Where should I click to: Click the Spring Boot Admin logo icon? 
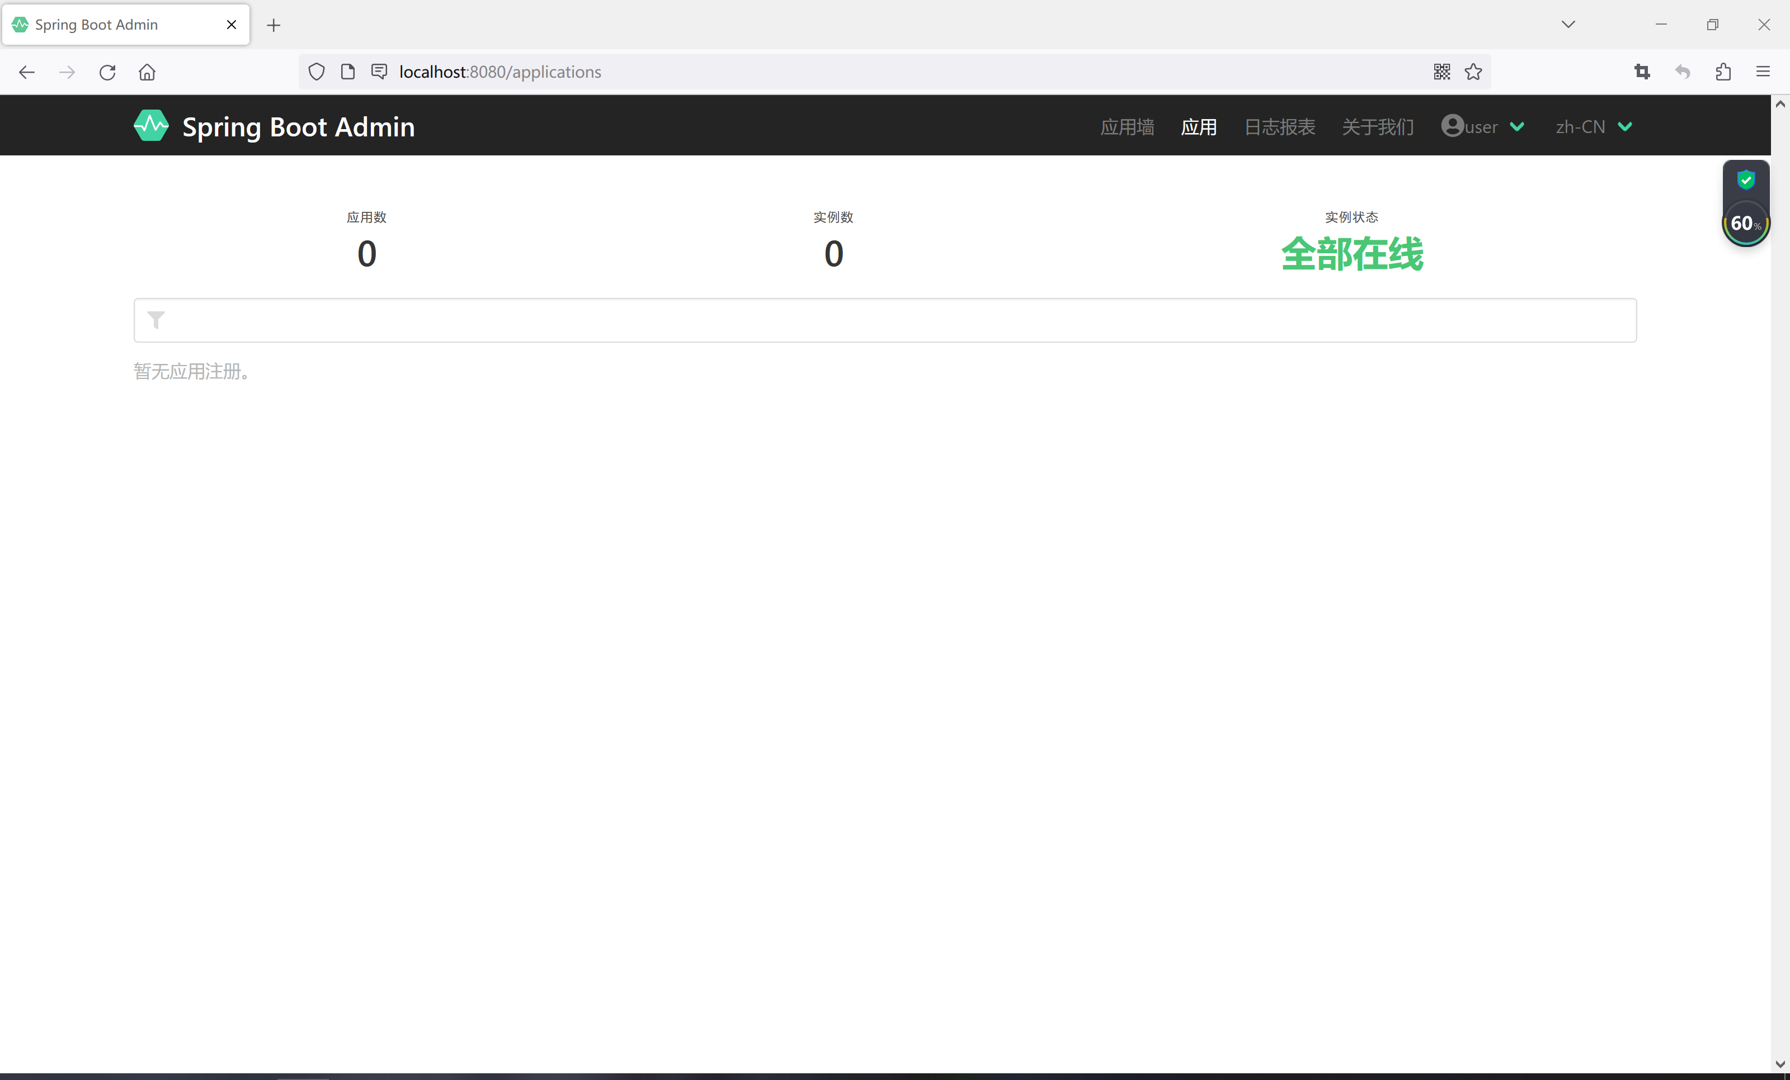click(150, 125)
